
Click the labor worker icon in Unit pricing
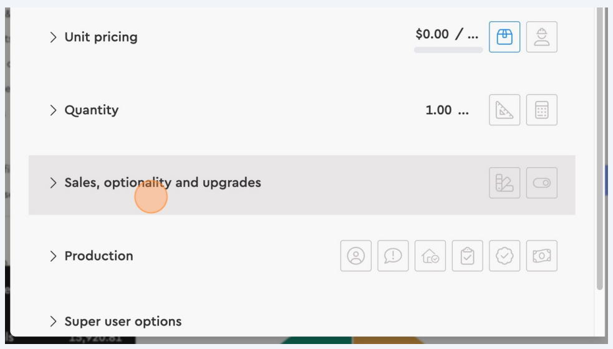[x=542, y=37]
